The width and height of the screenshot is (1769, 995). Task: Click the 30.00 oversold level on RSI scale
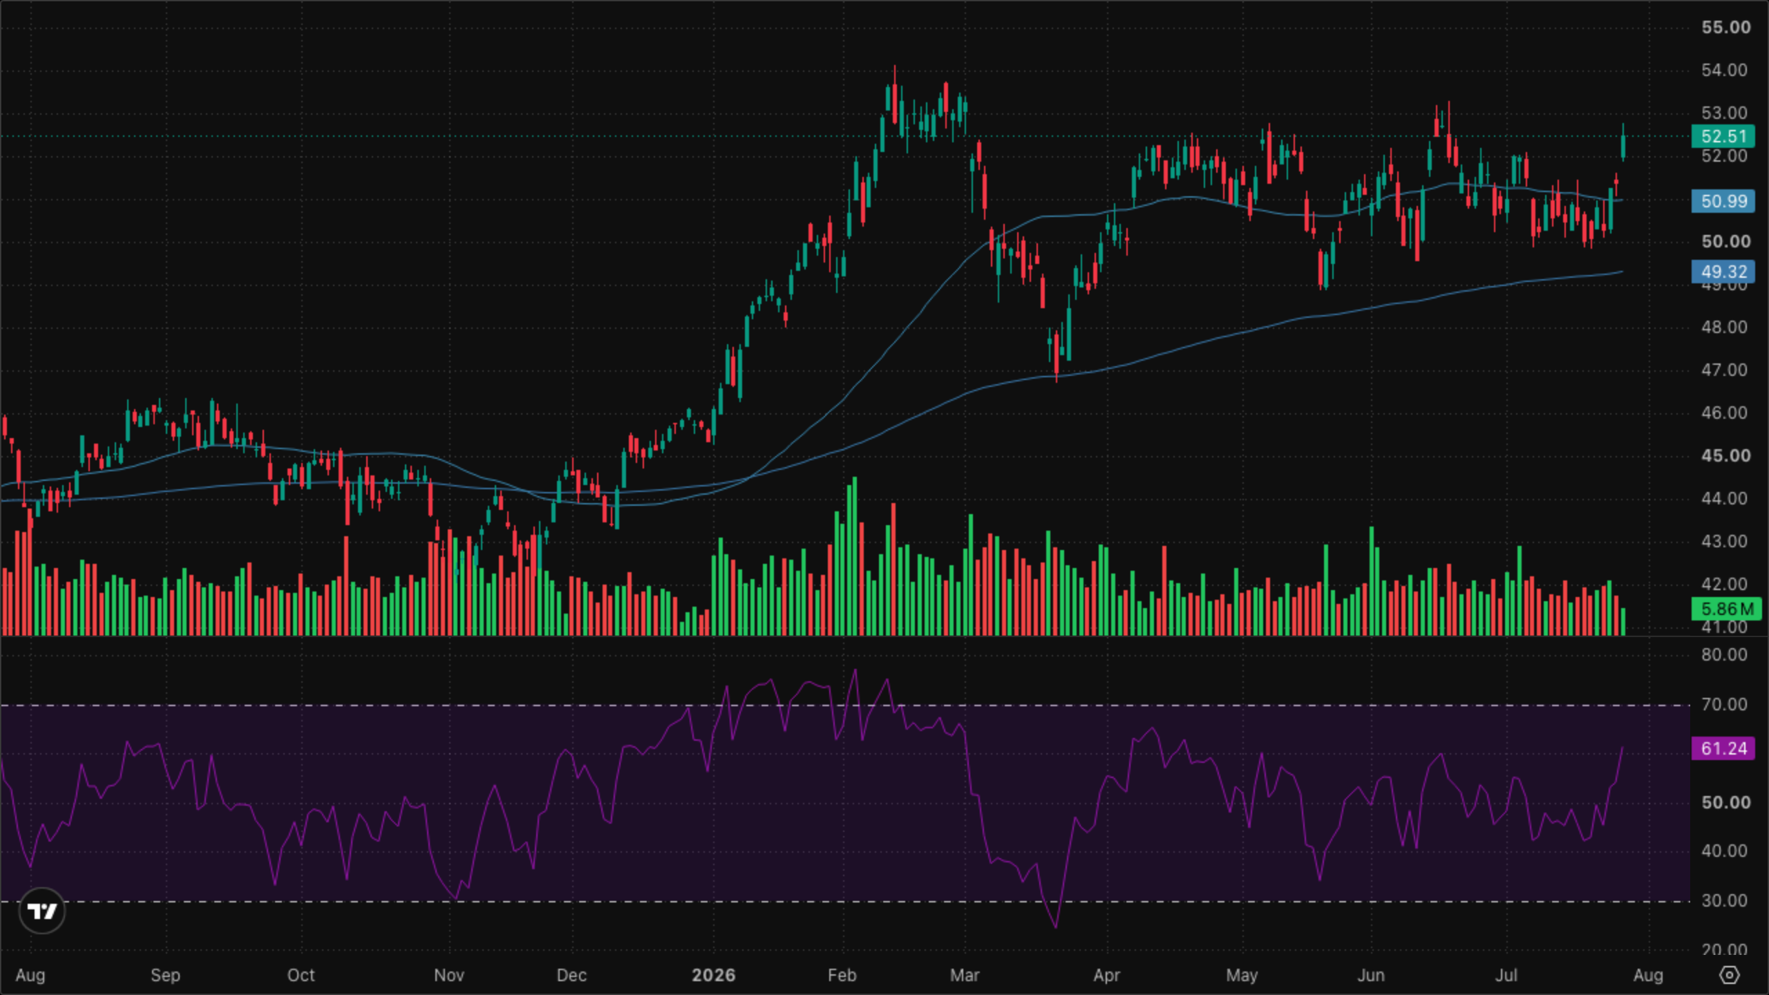click(x=1724, y=900)
